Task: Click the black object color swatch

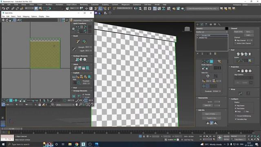Action: point(227,29)
